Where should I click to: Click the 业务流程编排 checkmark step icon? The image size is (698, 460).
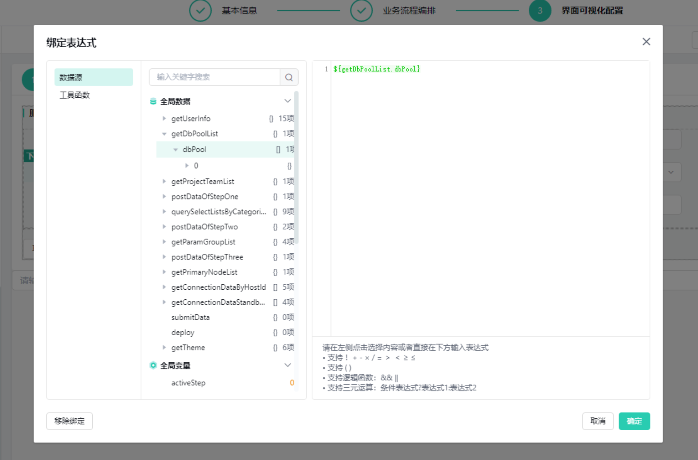(x=361, y=11)
